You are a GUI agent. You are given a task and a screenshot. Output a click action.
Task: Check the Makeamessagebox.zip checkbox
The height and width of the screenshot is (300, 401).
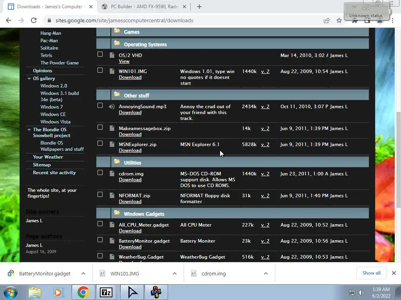click(x=100, y=127)
